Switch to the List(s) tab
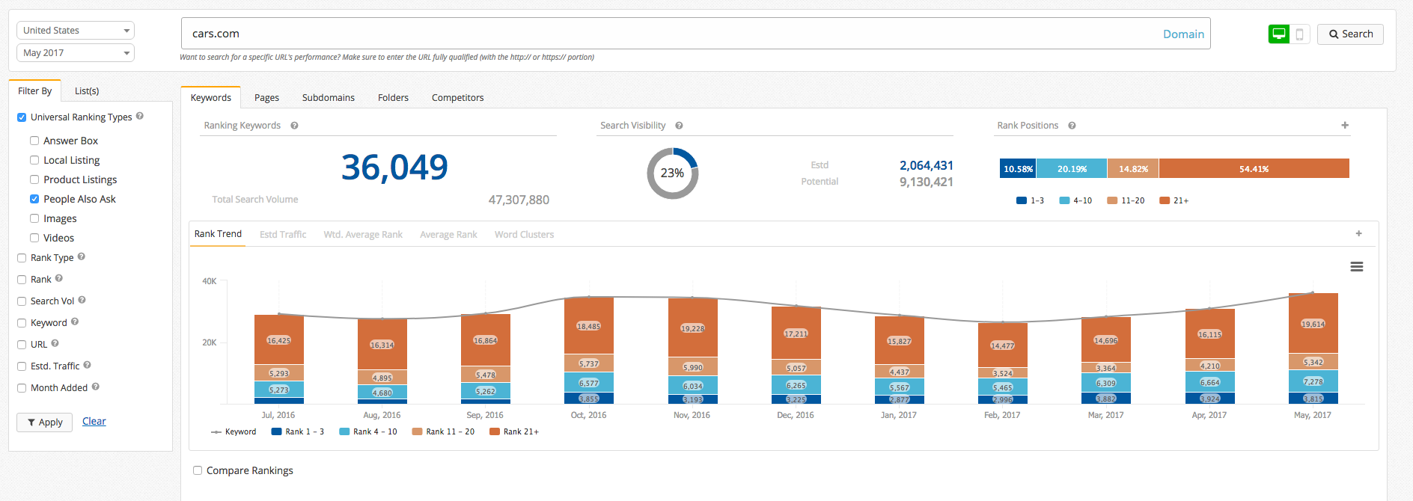Image resolution: width=1413 pixels, height=501 pixels. point(87,91)
